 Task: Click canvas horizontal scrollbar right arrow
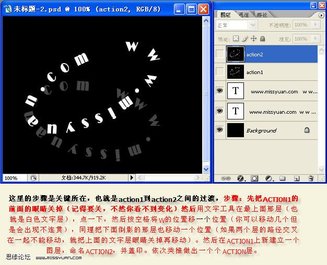(197, 178)
